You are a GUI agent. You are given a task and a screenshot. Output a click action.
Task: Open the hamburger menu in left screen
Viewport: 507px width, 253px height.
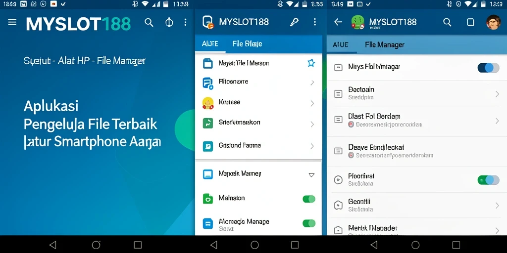[12, 22]
